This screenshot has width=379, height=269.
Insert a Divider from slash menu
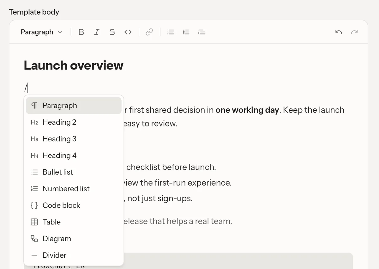[74, 255]
